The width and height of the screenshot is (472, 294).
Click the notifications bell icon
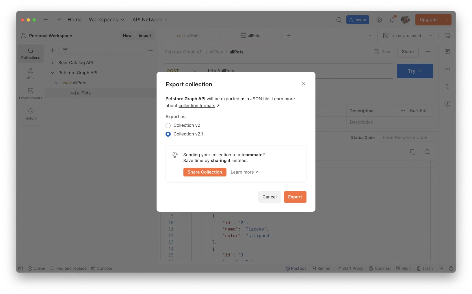click(x=392, y=20)
